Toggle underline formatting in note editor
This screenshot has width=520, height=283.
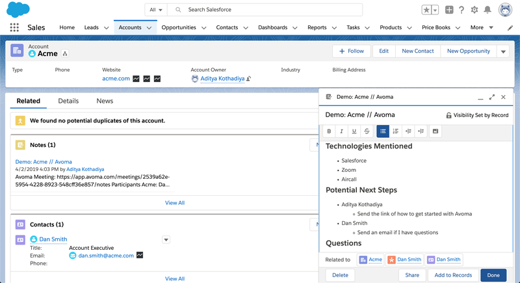click(354, 131)
